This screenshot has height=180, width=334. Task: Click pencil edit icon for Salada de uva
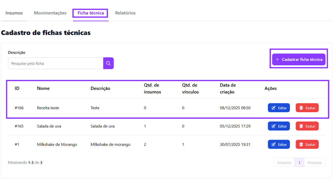click(274, 126)
